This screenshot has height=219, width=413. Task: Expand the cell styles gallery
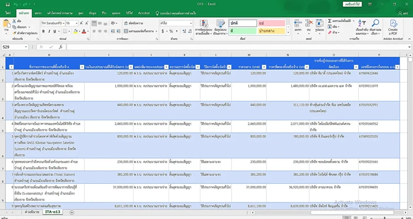point(288,33)
